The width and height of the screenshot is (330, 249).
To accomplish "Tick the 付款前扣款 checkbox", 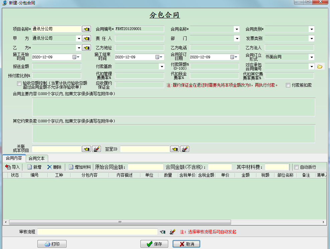I will click(288, 85).
